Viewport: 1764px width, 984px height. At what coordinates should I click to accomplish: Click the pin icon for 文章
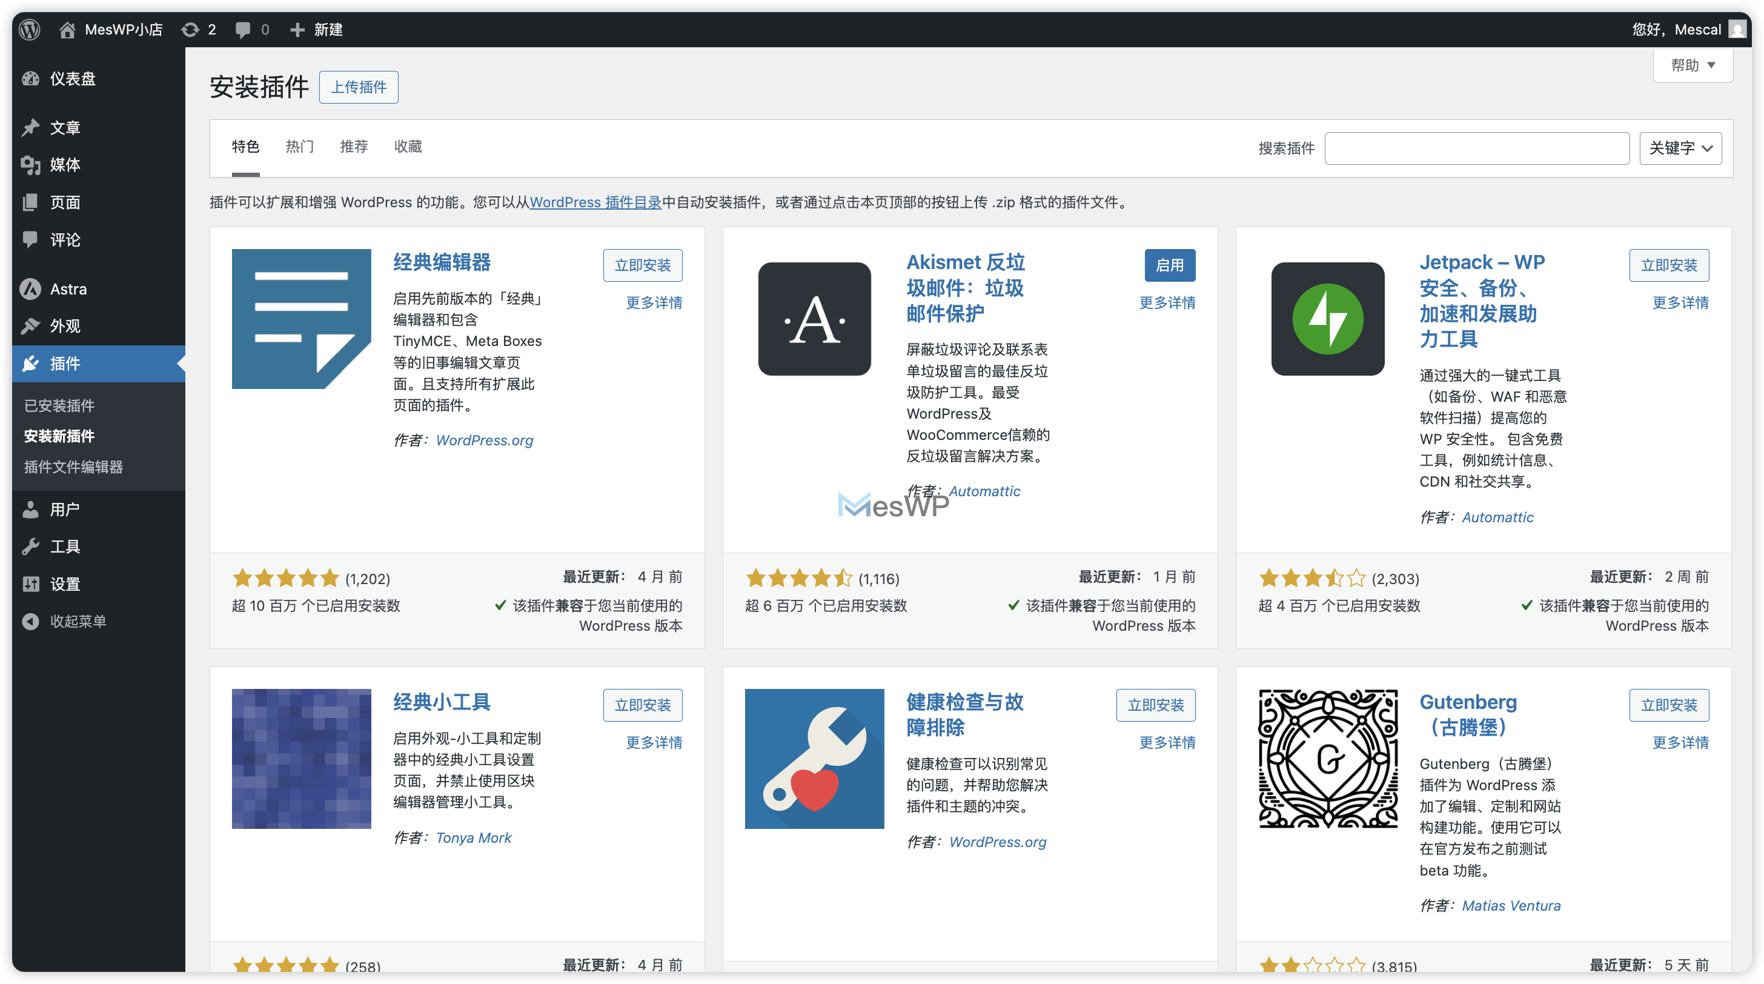[30, 127]
